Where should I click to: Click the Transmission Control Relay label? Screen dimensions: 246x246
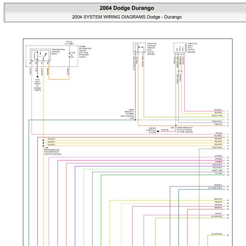click(x=58, y=52)
